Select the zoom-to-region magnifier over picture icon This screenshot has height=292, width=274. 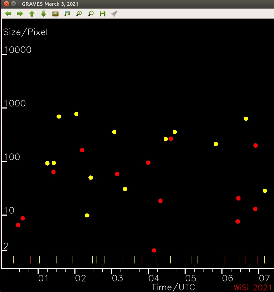point(67,14)
